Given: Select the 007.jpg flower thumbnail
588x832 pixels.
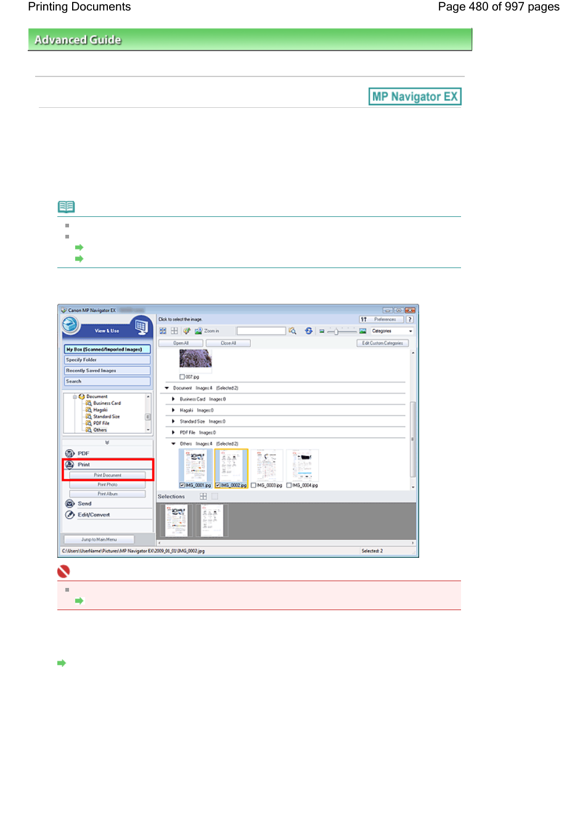Looking at the screenshot, I should tap(195, 359).
